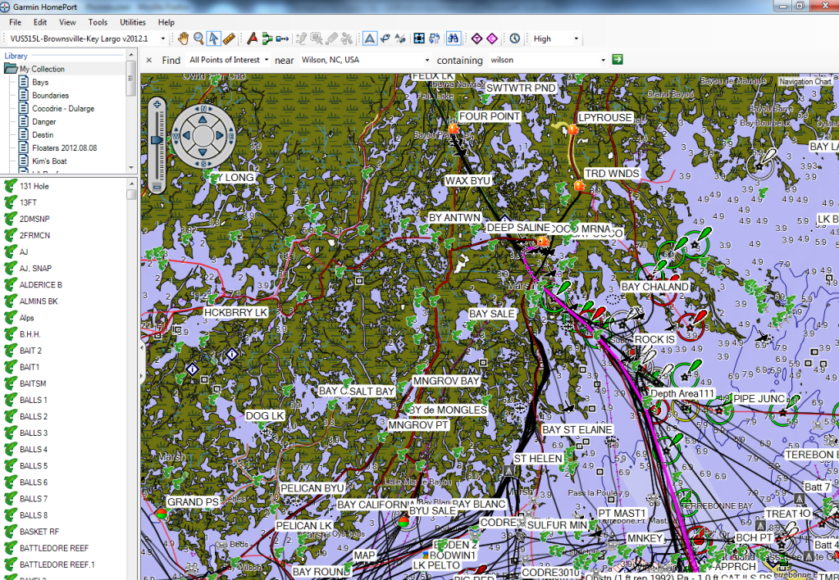The height and width of the screenshot is (580, 839).
Task: Close the Find bar with X
Action: pyautogui.click(x=149, y=61)
